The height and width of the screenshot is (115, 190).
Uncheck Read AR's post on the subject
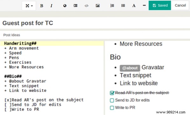(112, 93)
